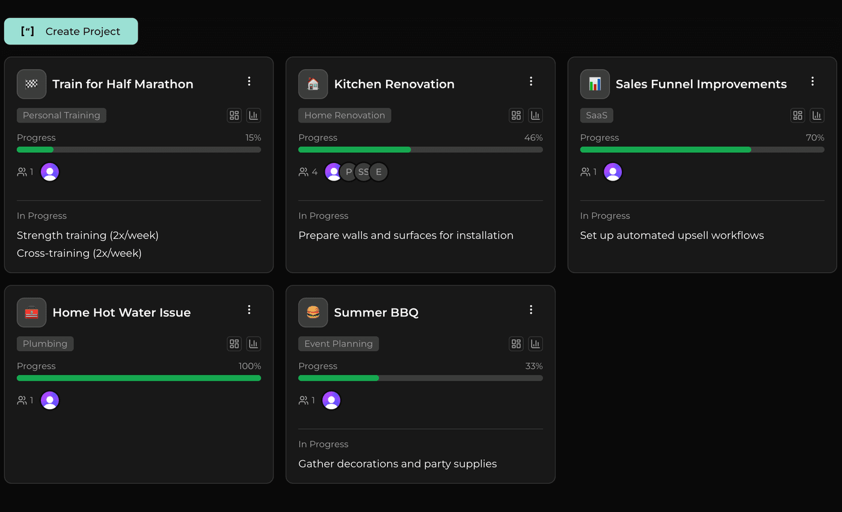The height and width of the screenshot is (512, 842).
Task: Select Gather decorations and party supplies
Action: pyautogui.click(x=398, y=464)
